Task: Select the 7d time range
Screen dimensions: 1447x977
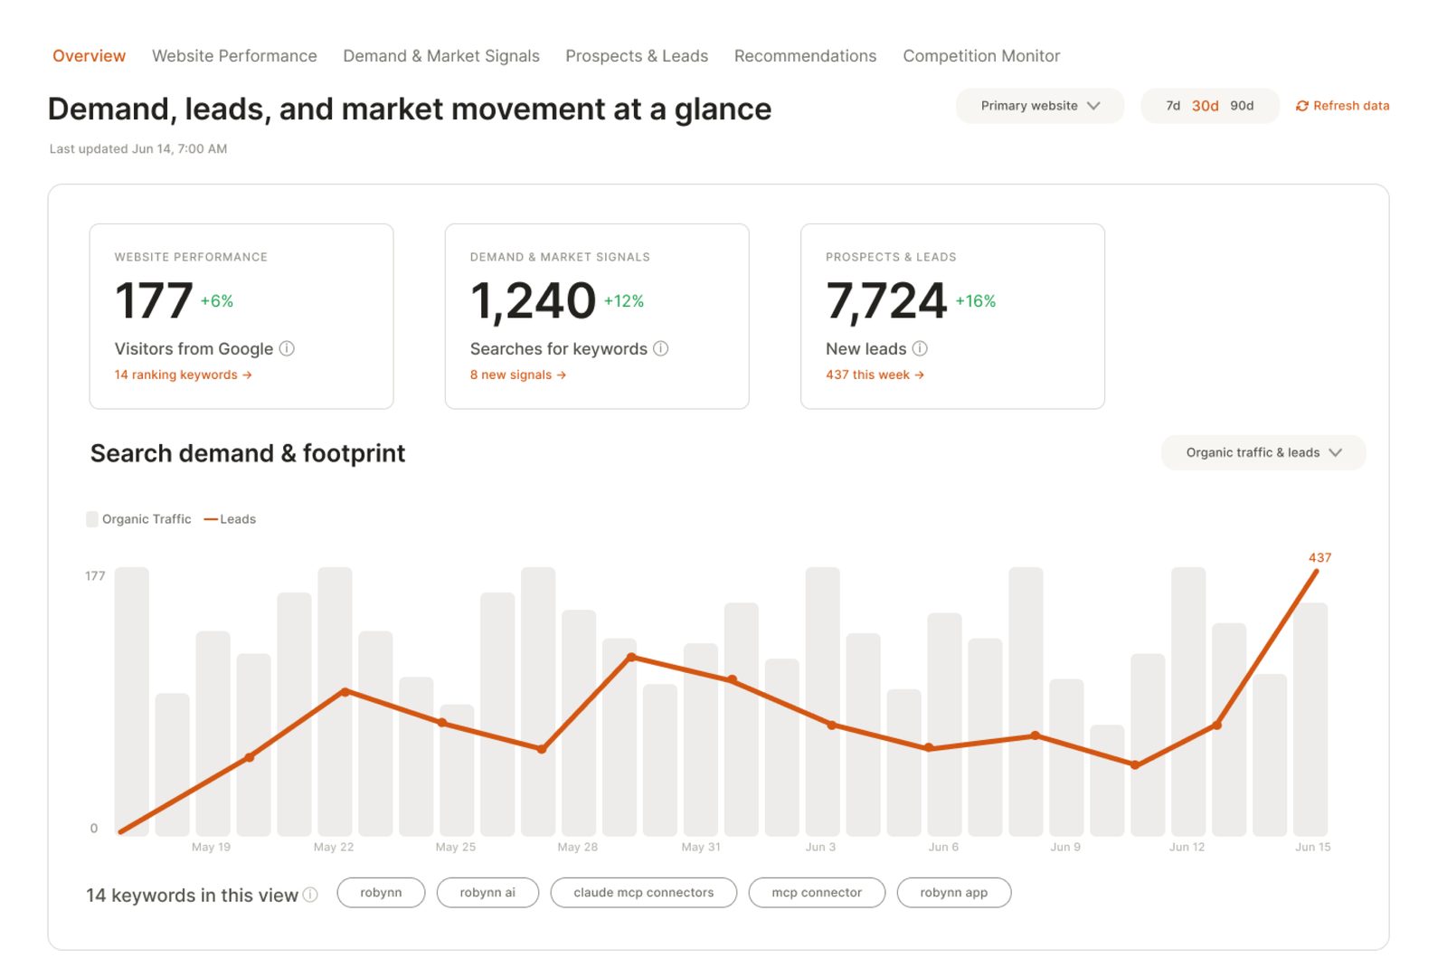Action: [x=1173, y=106]
